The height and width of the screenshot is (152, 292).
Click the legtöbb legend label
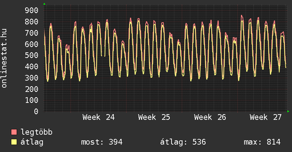coord(36,132)
